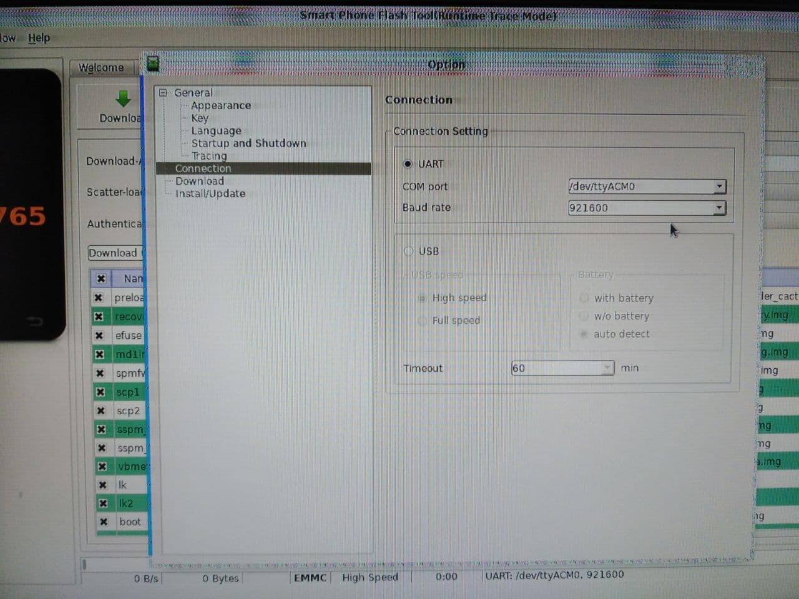Select the USB radio button
The width and height of the screenshot is (799, 599).
408,251
